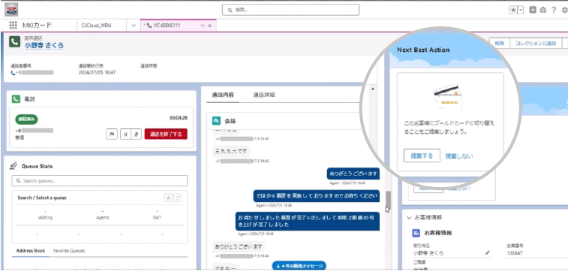Click the お客様情報 card icon
Image resolution: width=568 pixels, height=278 pixels.
(416, 233)
